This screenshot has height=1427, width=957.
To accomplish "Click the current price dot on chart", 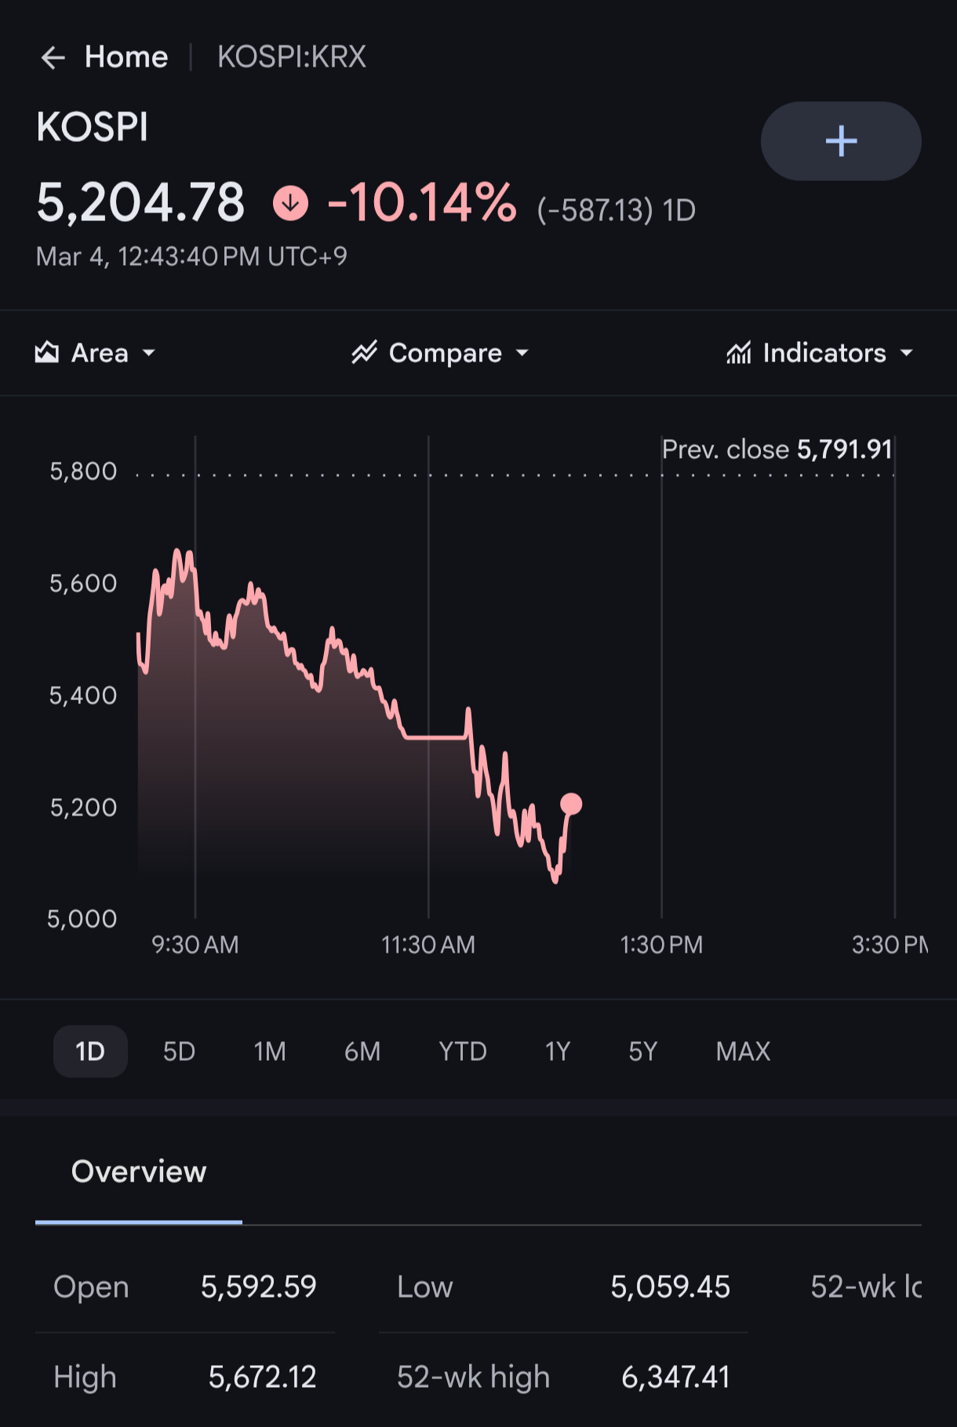I will coord(571,804).
